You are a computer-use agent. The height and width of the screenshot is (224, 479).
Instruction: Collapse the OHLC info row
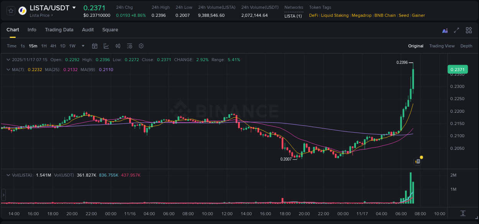tap(8, 60)
